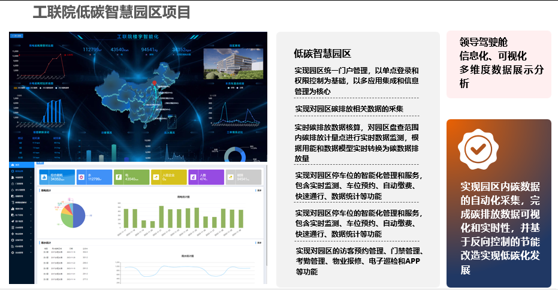Viewport: 558px width, 290px height.
Task: Click the slide title 工联院低碳智慧园区项目
Action: click(x=111, y=13)
